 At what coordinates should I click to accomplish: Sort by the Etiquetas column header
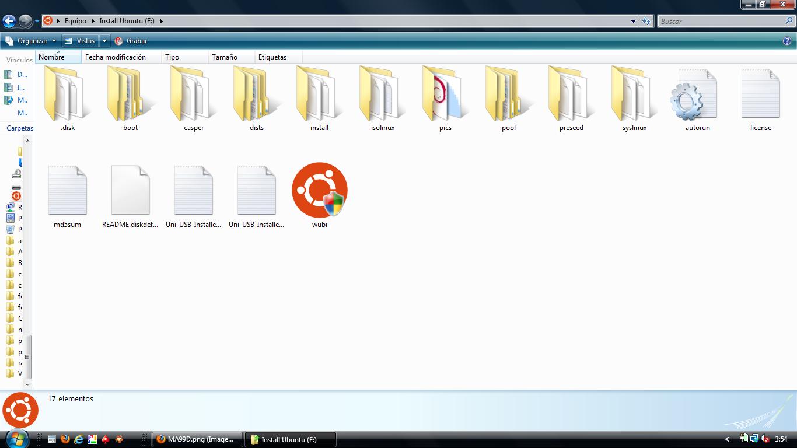click(279, 57)
